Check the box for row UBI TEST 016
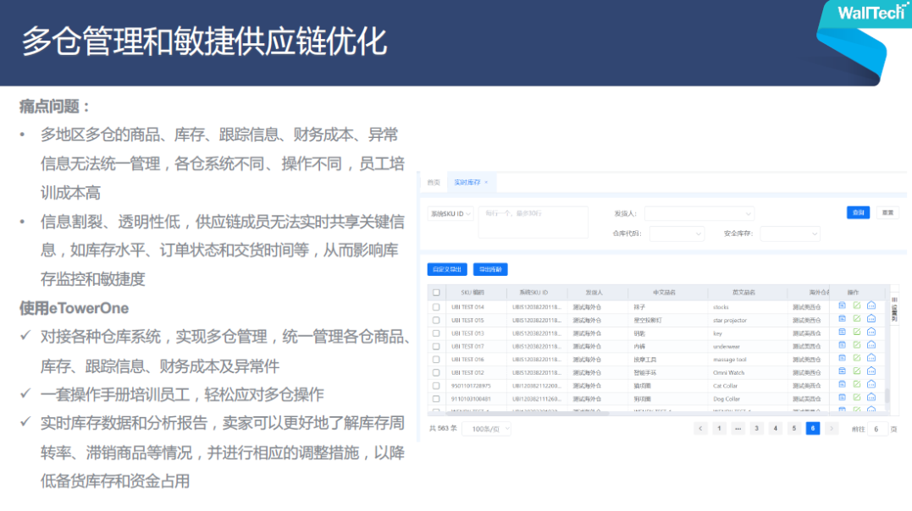 pos(436,360)
